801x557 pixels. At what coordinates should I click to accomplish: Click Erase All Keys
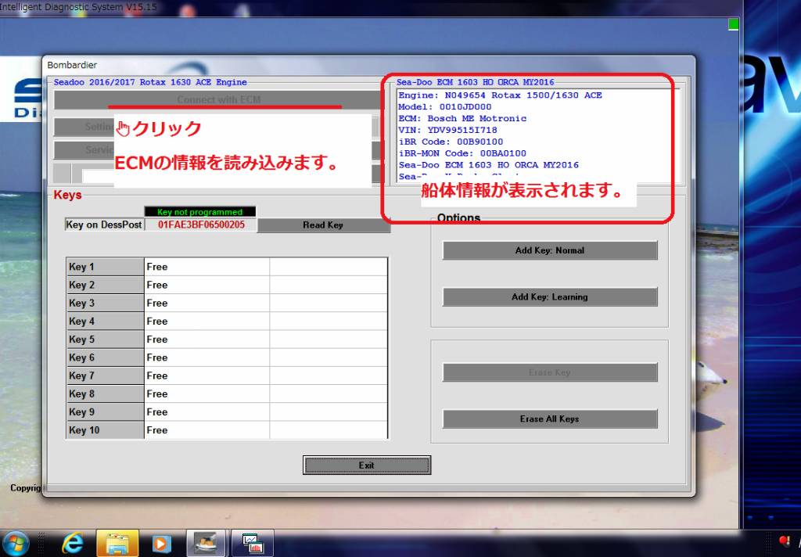tap(550, 419)
